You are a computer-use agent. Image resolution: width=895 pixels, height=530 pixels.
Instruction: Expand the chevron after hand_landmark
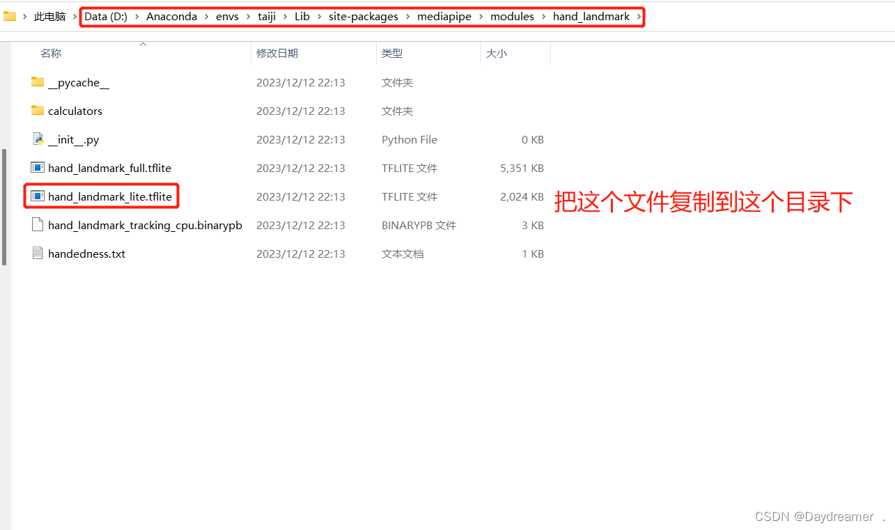(x=639, y=17)
